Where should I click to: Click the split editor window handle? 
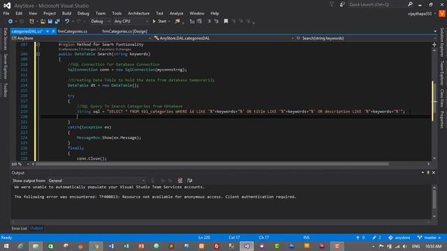(x=434, y=45)
